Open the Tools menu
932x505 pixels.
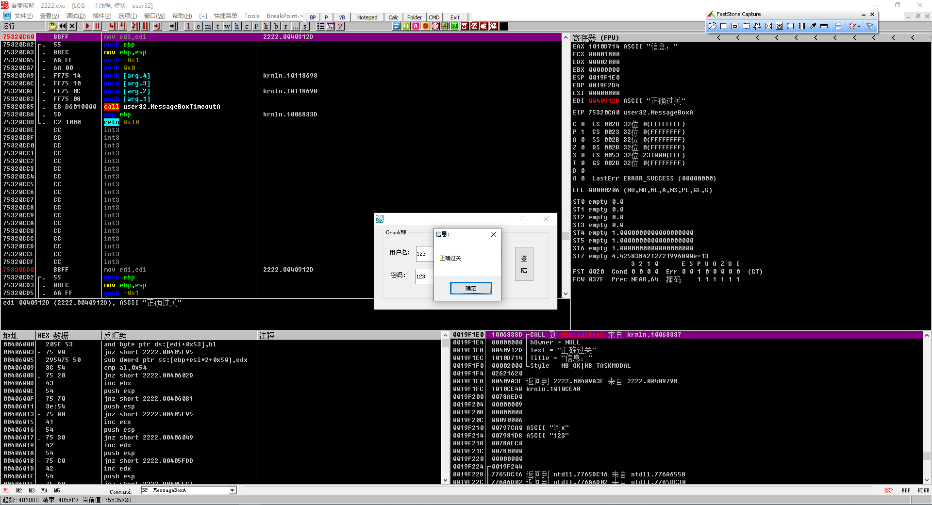point(251,16)
